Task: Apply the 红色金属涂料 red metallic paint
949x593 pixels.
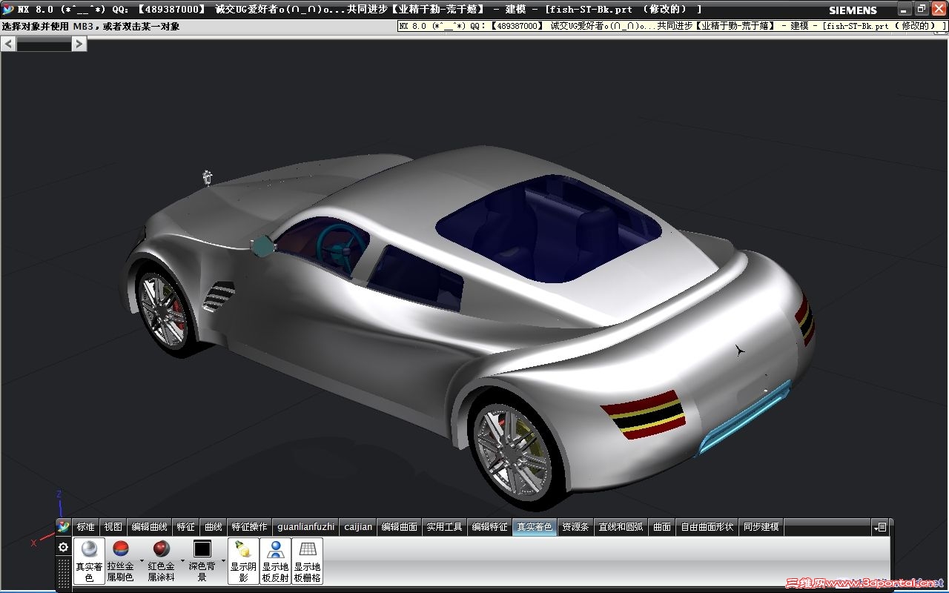Action: point(161,560)
